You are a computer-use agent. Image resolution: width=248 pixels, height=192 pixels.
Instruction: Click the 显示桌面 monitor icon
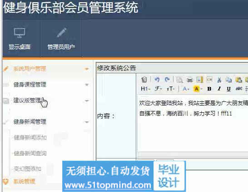coord(20,33)
